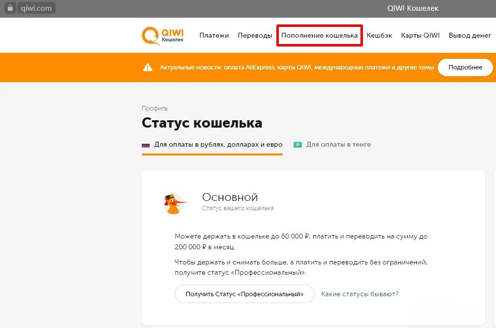The height and width of the screenshot is (328, 496).
Task: Click the Профиль breadcrumb link
Action: [x=155, y=109]
